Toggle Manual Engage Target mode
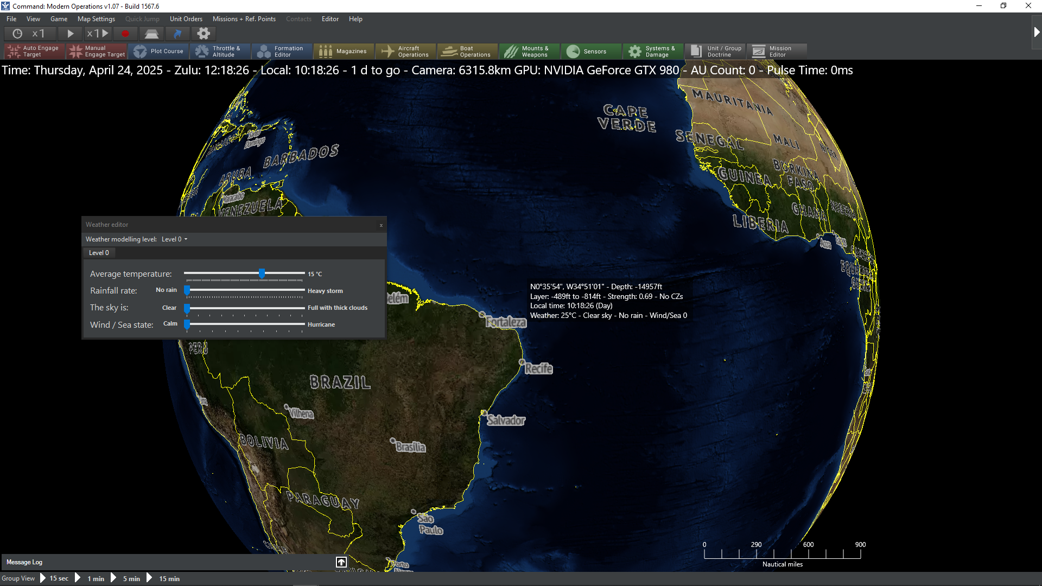1042x586 pixels. [x=96, y=51]
